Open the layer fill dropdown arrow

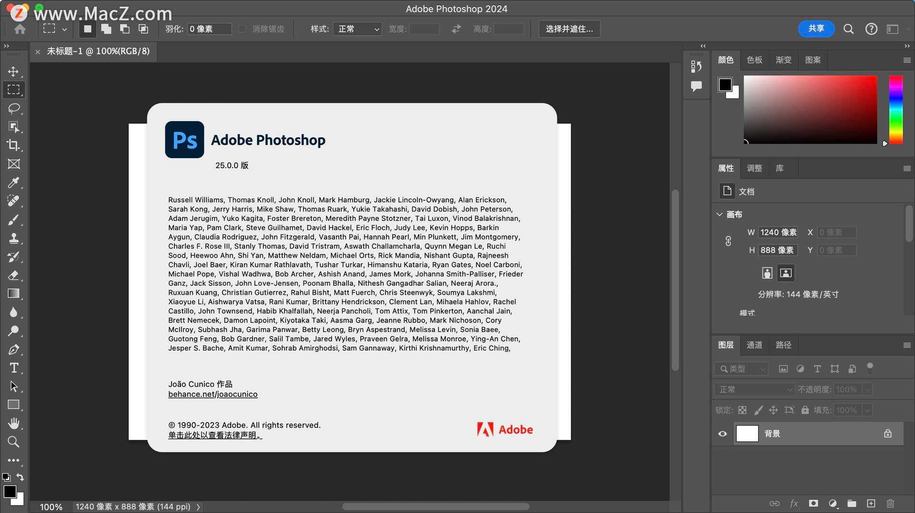pos(868,410)
